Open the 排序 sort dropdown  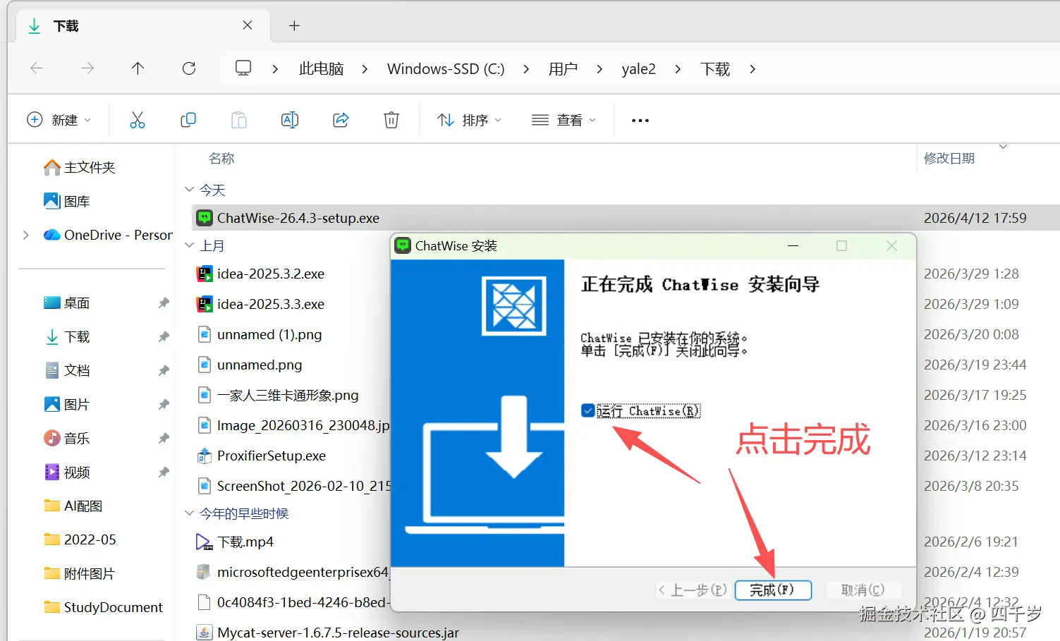[469, 120]
